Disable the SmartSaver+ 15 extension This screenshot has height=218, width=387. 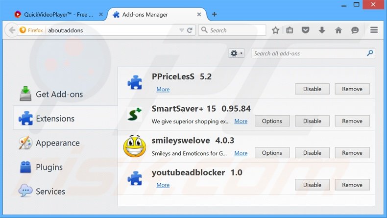click(312, 121)
